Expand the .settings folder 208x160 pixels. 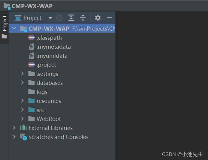[x=22, y=73]
